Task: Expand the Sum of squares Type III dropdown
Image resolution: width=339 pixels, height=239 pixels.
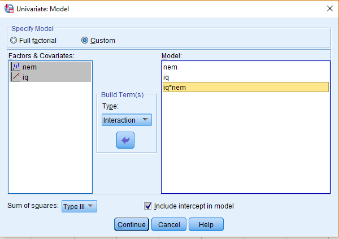Action: tap(79, 206)
